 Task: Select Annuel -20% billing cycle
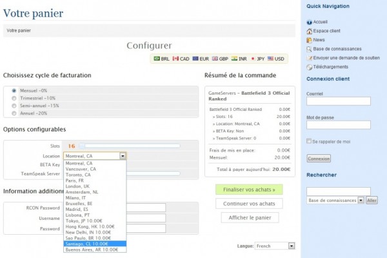pyautogui.click(x=14, y=114)
